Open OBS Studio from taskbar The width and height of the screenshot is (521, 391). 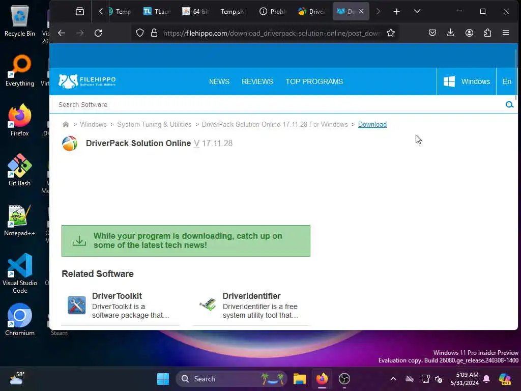pos(344,379)
